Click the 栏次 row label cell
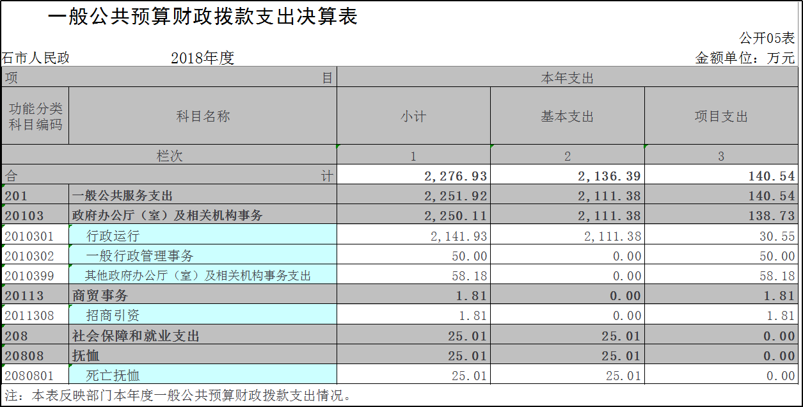 coord(170,156)
